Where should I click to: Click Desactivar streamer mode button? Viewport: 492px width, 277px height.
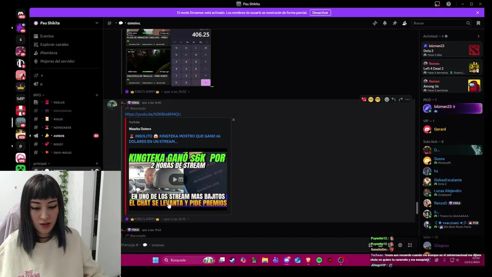pyautogui.click(x=320, y=13)
